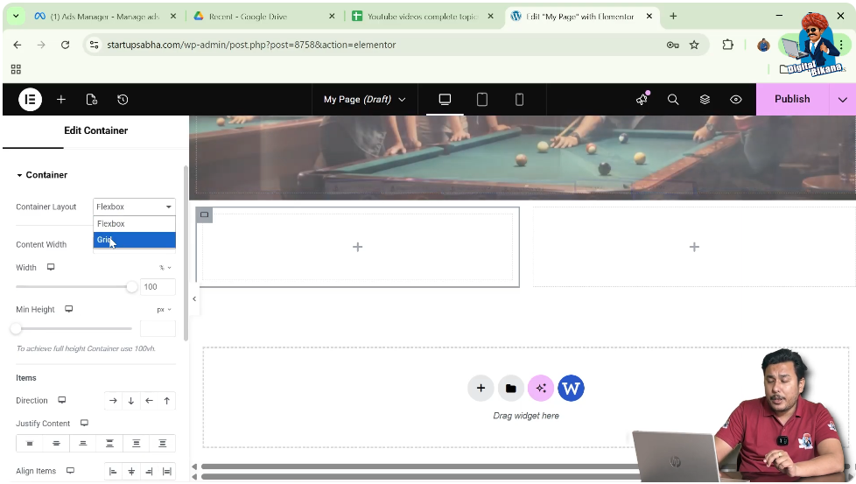The height and width of the screenshot is (484, 856).
Task: Set Align Items to stretch
Action: click(x=167, y=471)
